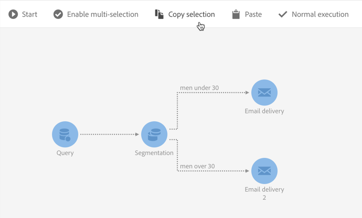Toggle Enable multi-selection label

(x=103, y=14)
